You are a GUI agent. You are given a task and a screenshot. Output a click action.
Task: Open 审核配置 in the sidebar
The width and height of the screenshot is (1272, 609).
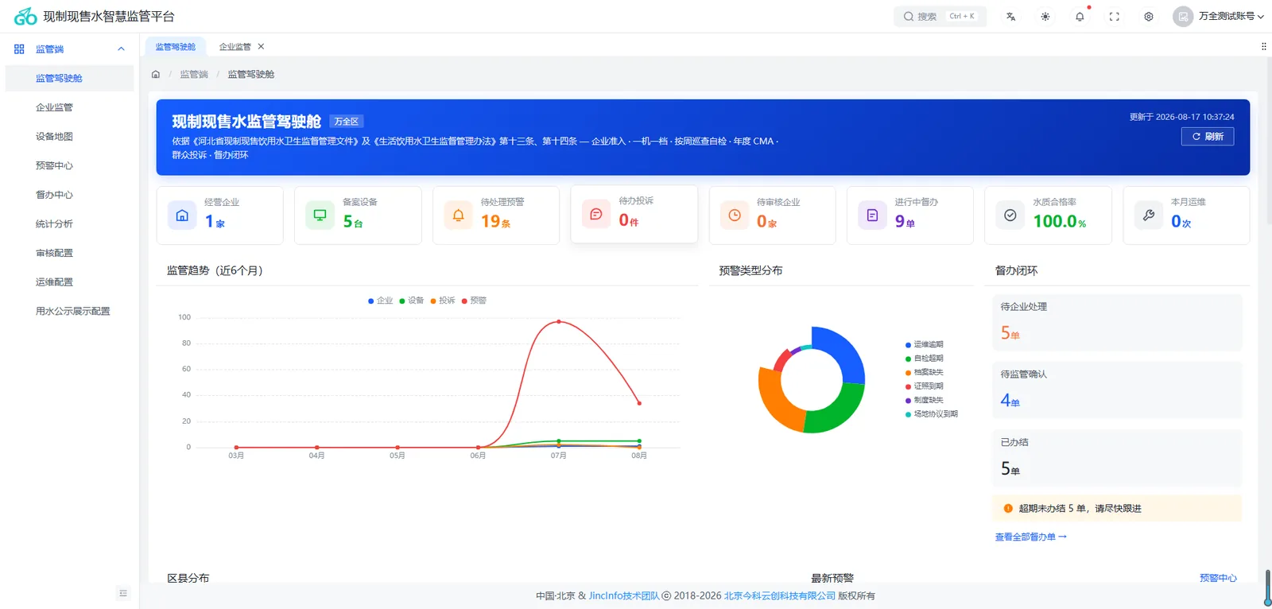pos(69,253)
